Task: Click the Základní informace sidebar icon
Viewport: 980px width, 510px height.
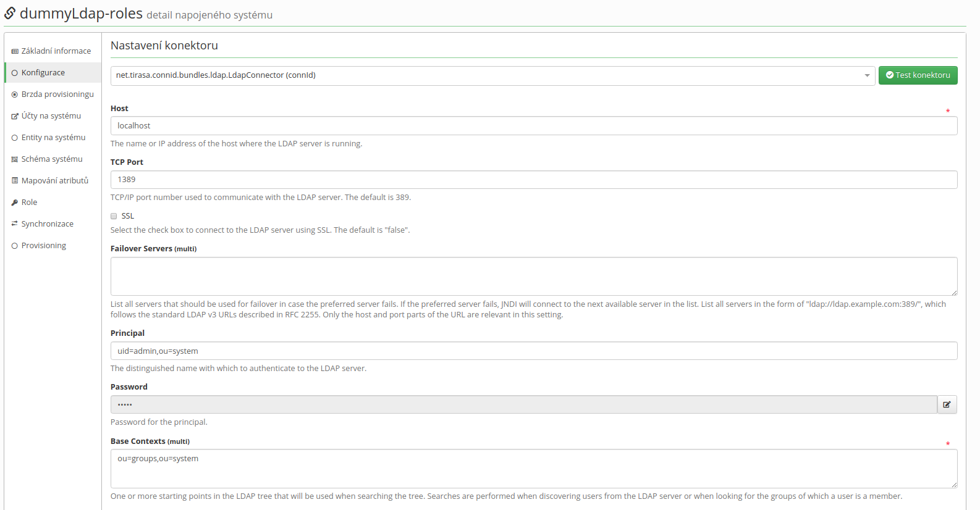Action: click(x=15, y=51)
